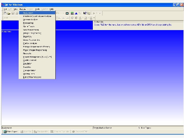184x138 pixels.
Task: Click the align left icon
Action: pyautogui.click(x=60, y=18)
